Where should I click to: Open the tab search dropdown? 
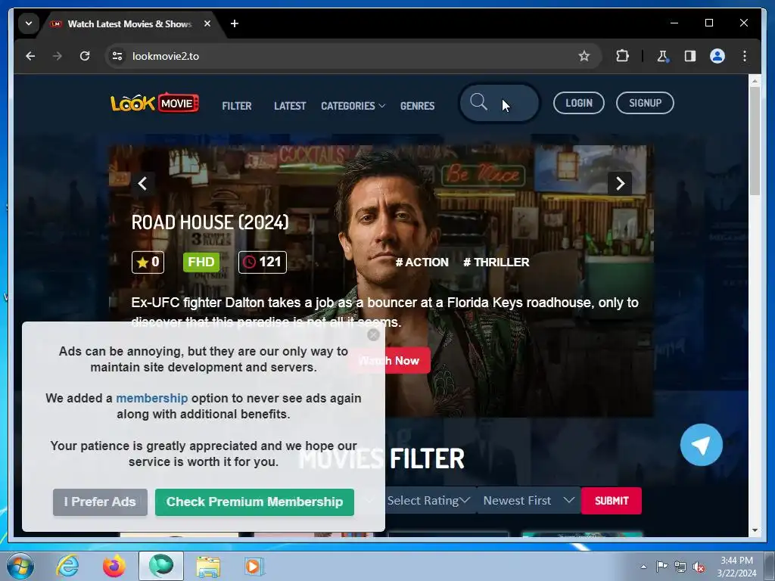click(x=29, y=23)
